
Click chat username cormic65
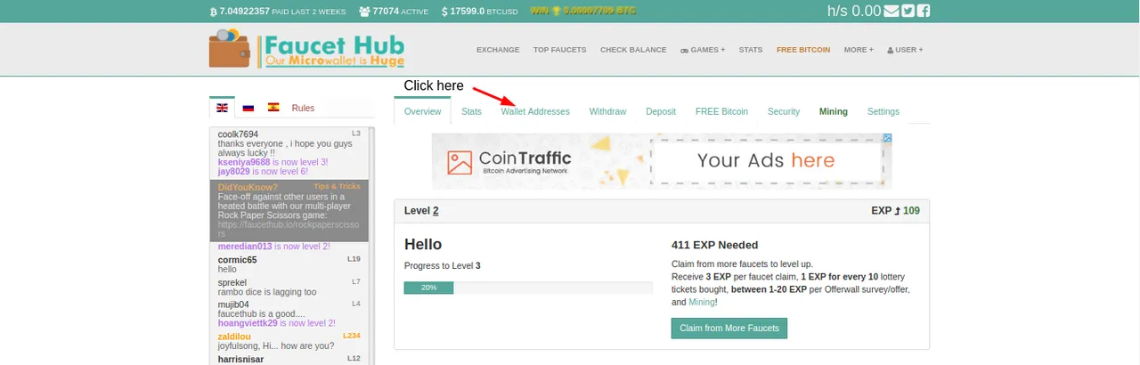tap(237, 260)
